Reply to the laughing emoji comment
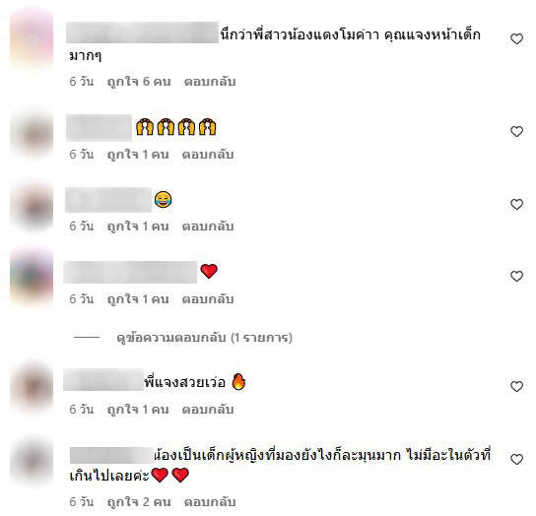 (208, 226)
